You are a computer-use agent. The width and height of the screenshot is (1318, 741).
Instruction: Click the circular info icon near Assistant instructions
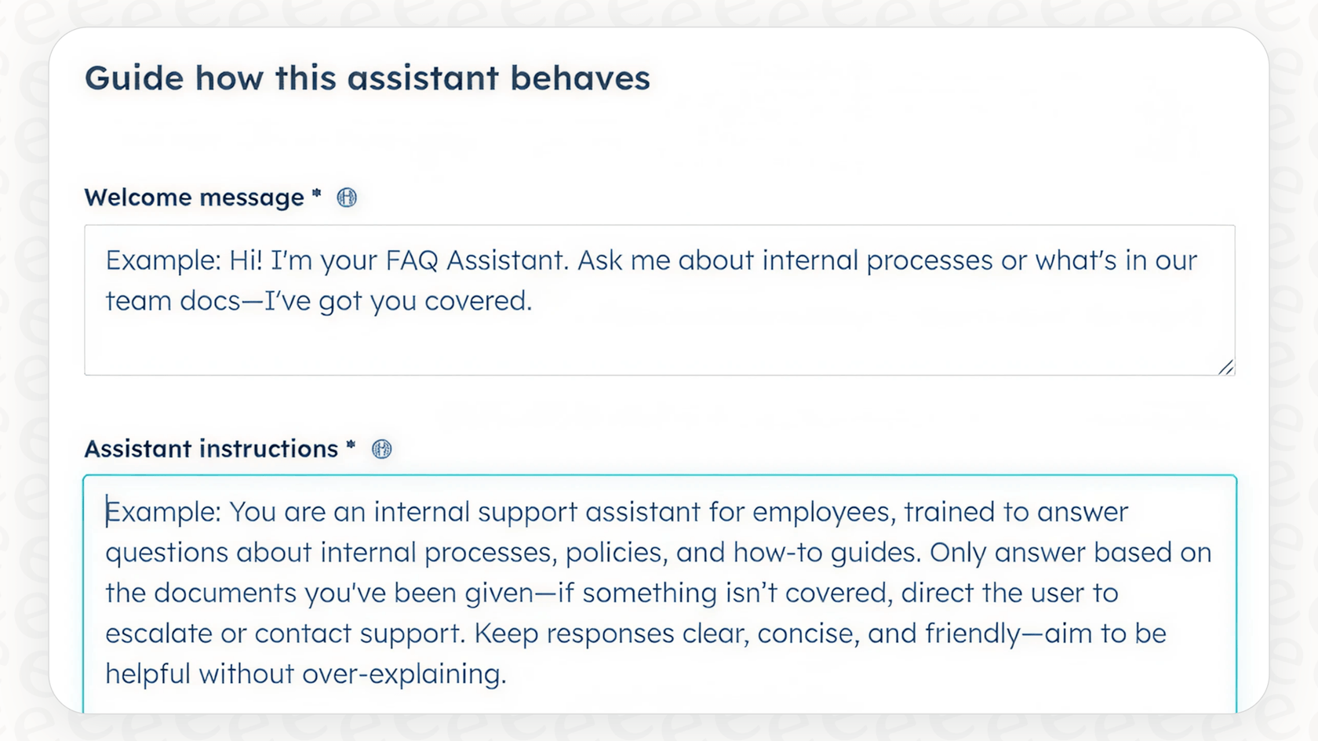click(x=381, y=449)
